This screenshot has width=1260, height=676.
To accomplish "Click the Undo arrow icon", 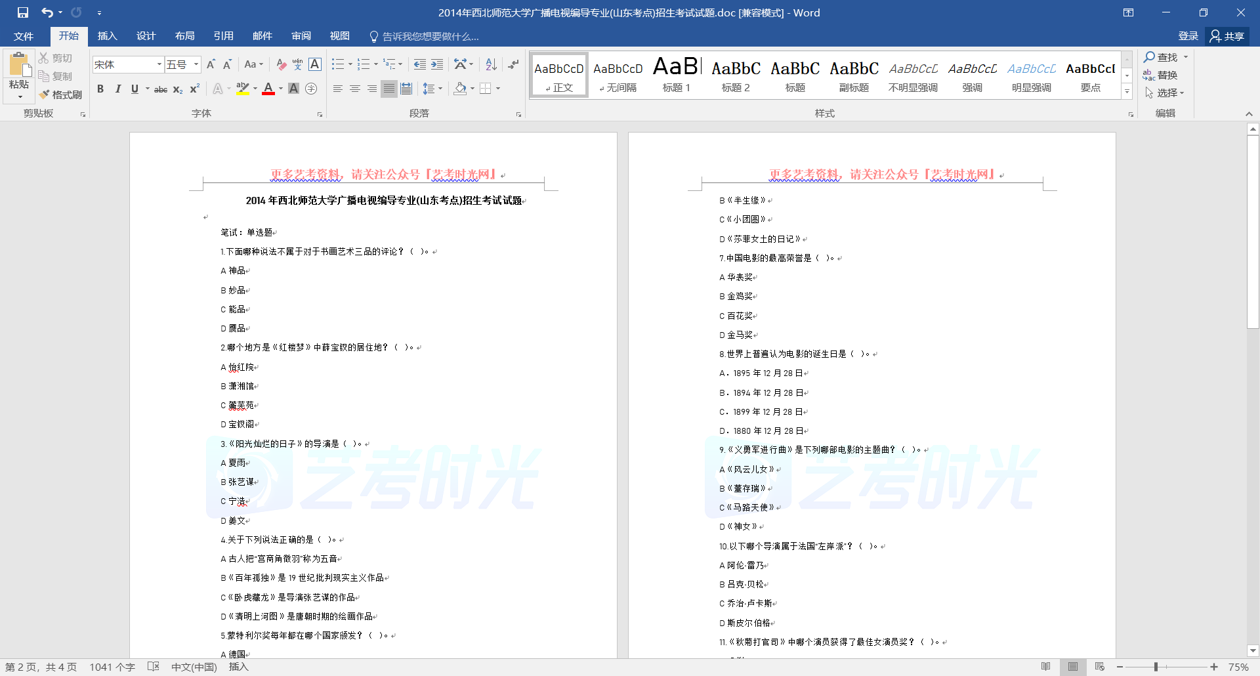I will tap(47, 12).
